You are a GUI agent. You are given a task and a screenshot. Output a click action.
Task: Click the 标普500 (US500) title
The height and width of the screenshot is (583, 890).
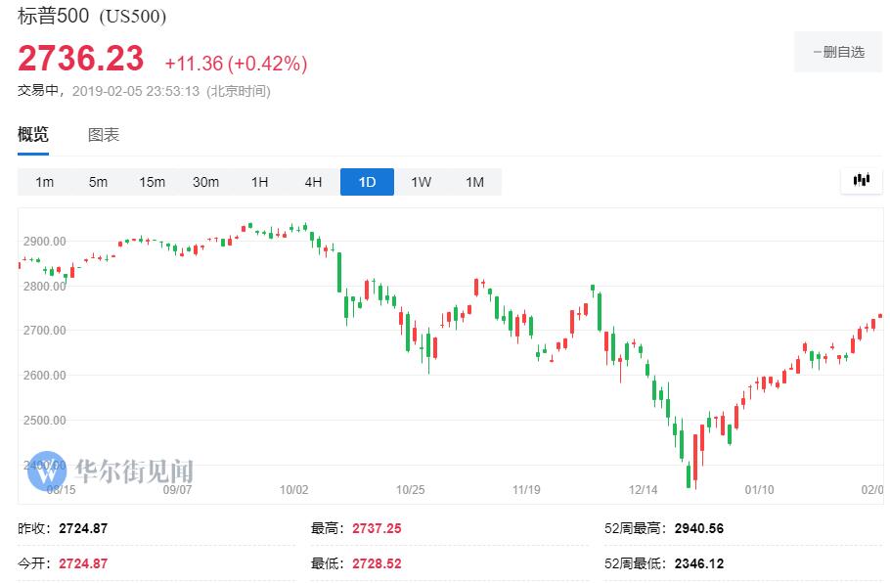coord(92,16)
